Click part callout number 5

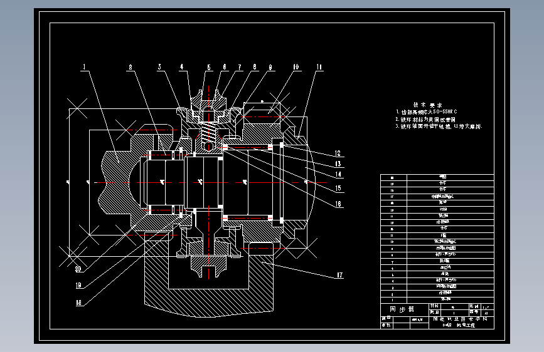(x=209, y=67)
